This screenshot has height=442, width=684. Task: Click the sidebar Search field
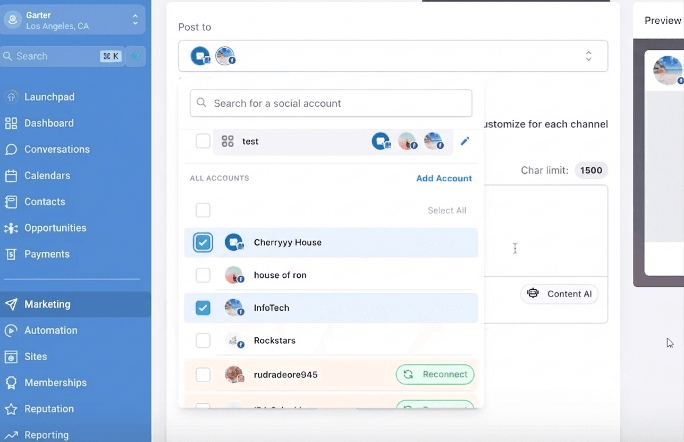pos(63,56)
